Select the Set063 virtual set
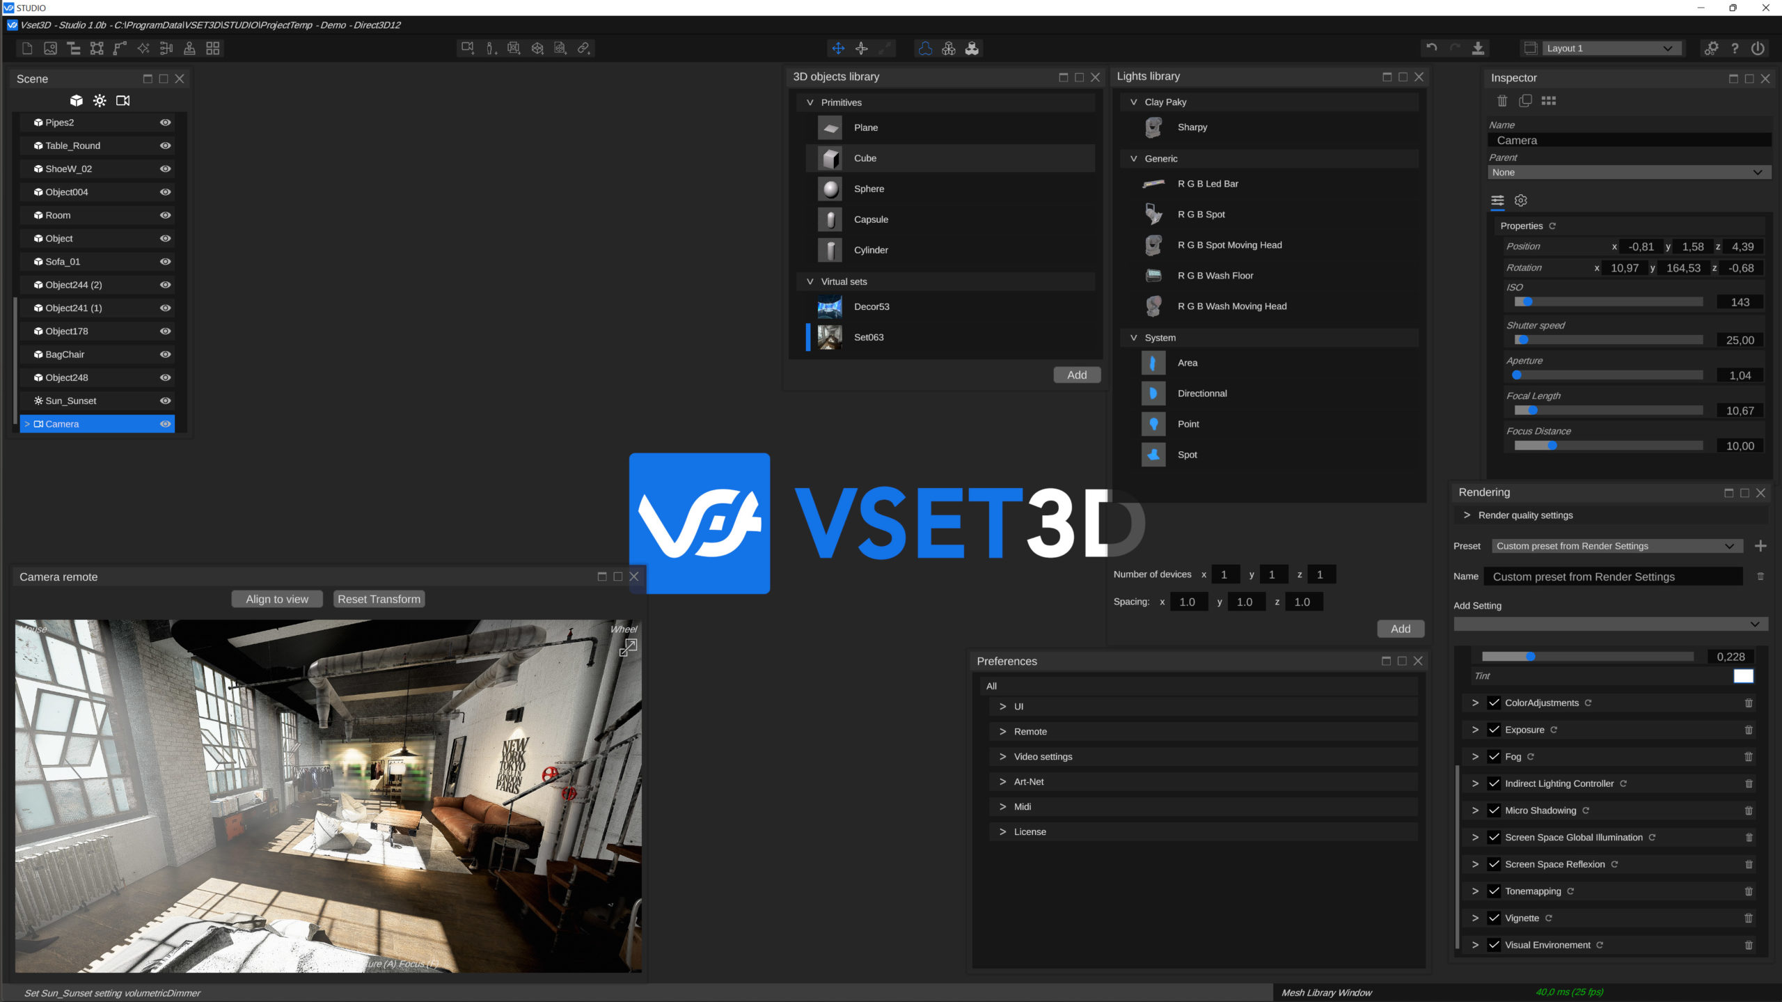Viewport: 1782px width, 1002px height. pyautogui.click(x=950, y=337)
